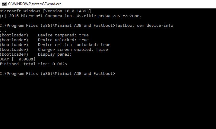Click the word 'false' in charger screen line

pos(102,49)
